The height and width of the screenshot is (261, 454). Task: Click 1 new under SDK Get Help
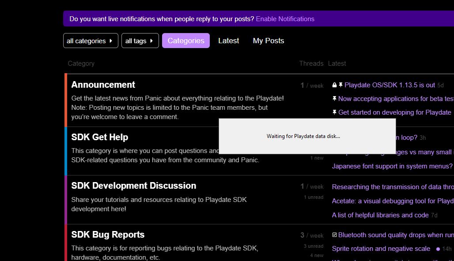(x=317, y=158)
